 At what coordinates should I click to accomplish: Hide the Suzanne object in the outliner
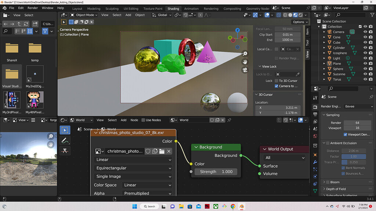365,74
